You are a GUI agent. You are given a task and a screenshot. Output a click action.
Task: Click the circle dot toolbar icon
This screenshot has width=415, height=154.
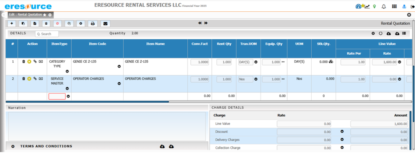[x=81, y=24]
